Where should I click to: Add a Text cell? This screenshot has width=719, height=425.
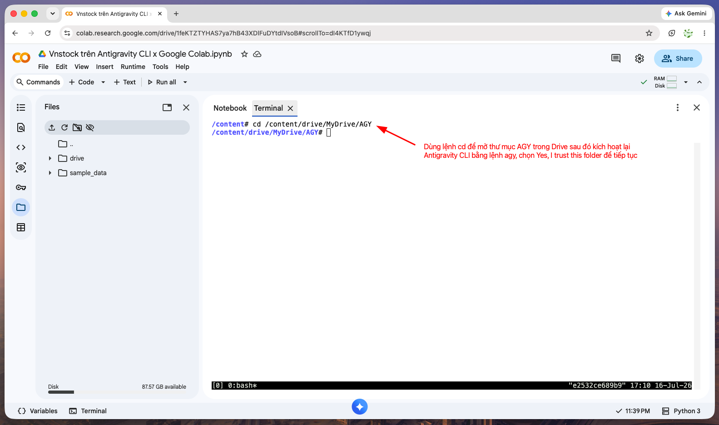pos(125,82)
